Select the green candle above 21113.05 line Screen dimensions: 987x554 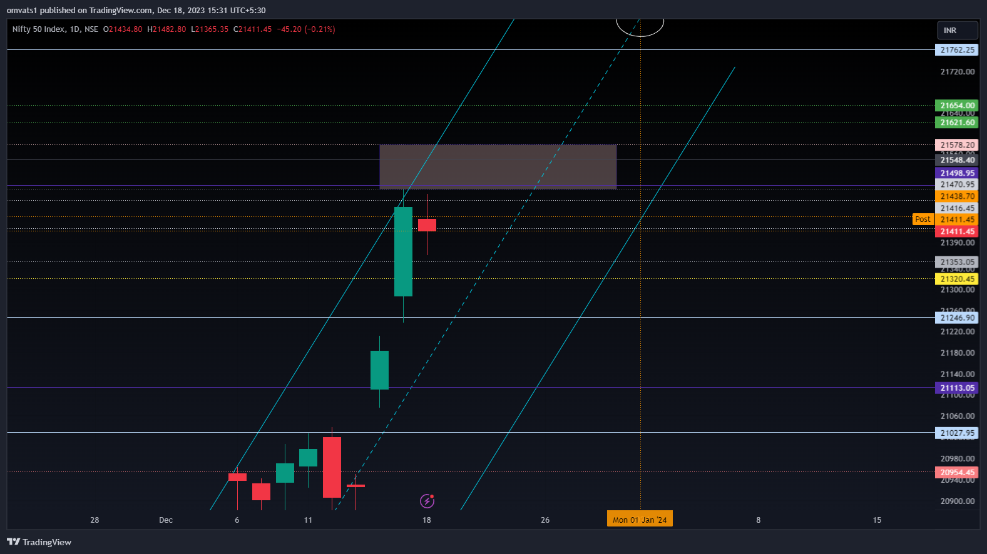(379, 370)
